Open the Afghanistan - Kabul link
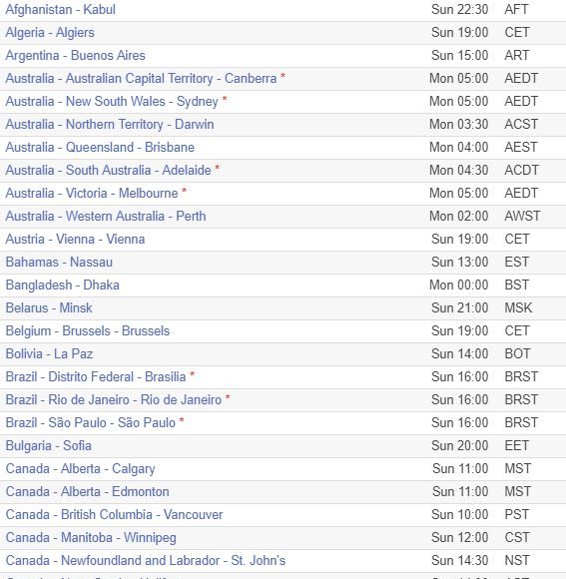Viewport: 566px width, 579px height. [61, 10]
